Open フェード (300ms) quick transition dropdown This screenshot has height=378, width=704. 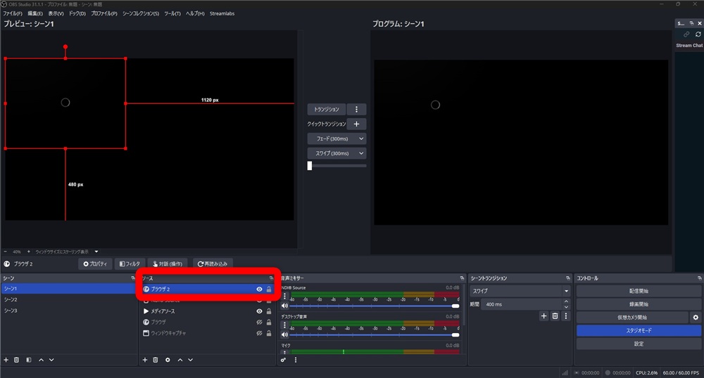[337, 139]
